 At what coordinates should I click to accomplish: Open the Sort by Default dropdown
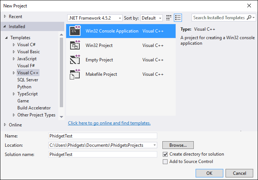click(151, 18)
